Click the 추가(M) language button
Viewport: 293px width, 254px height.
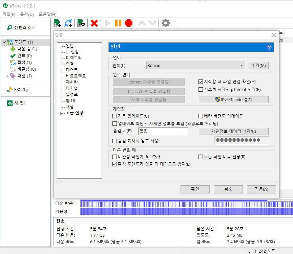click(258, 66)
